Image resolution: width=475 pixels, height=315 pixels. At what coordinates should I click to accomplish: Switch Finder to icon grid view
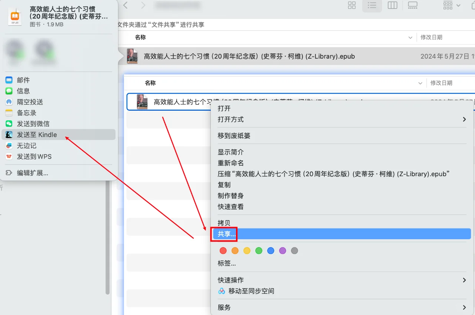tap(352, 5)
